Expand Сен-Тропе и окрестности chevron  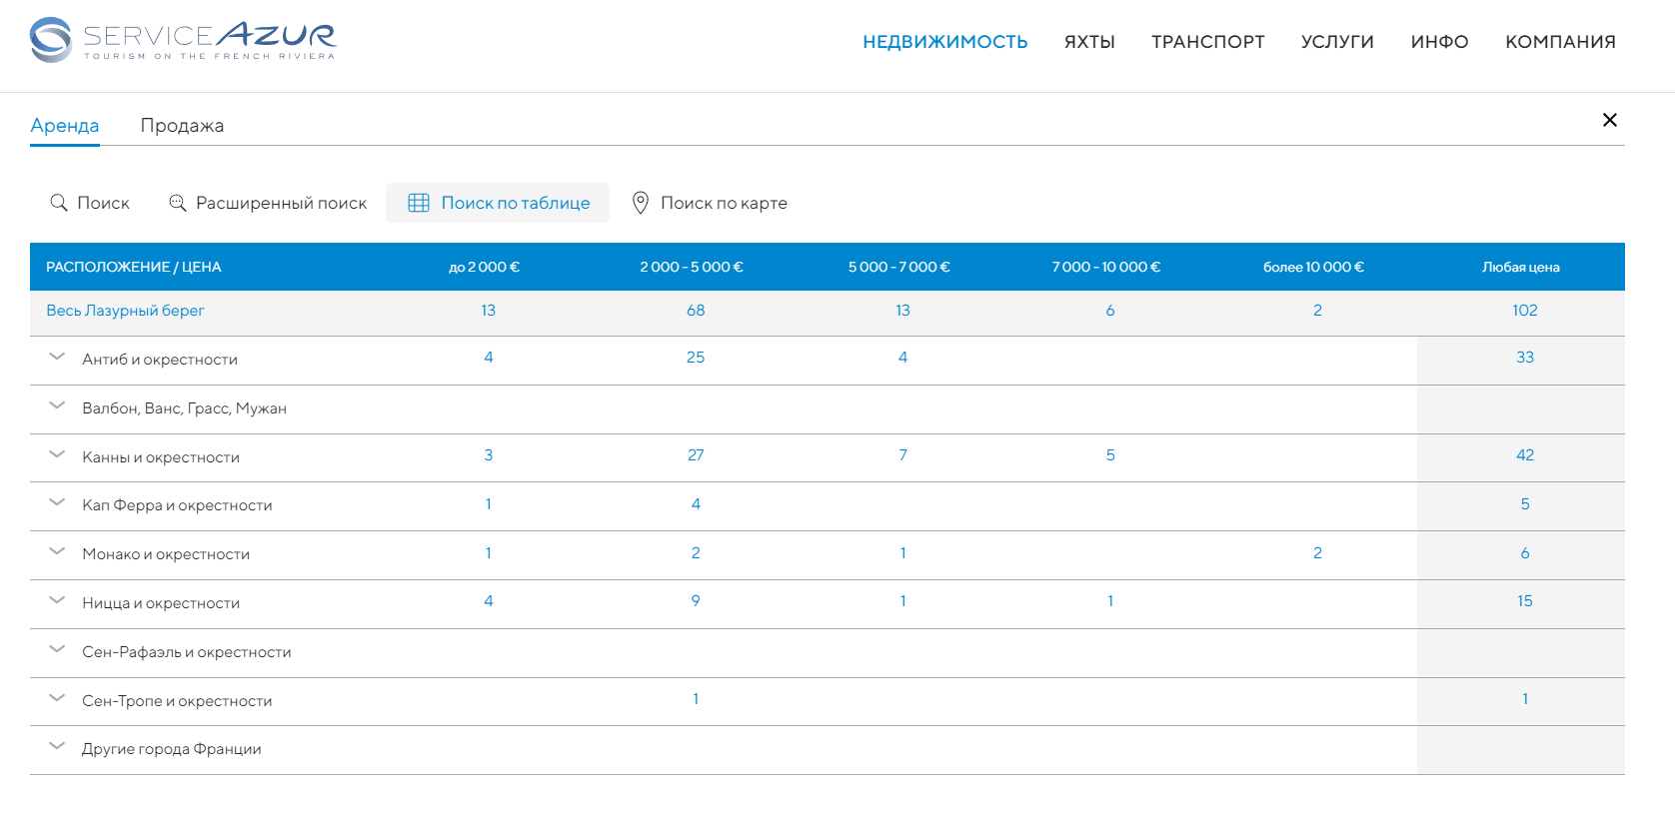point(57,699)
